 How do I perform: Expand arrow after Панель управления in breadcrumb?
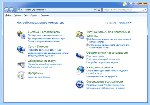coord(46,10)
